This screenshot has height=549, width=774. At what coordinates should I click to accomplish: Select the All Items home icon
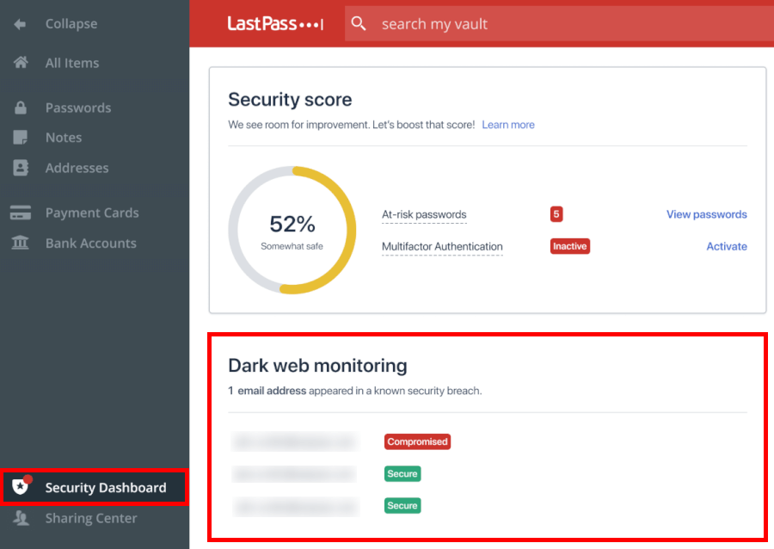point(19,62)
